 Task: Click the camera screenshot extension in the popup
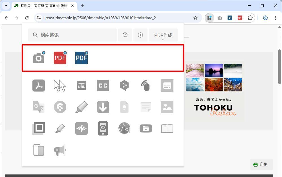pos(39,58)
